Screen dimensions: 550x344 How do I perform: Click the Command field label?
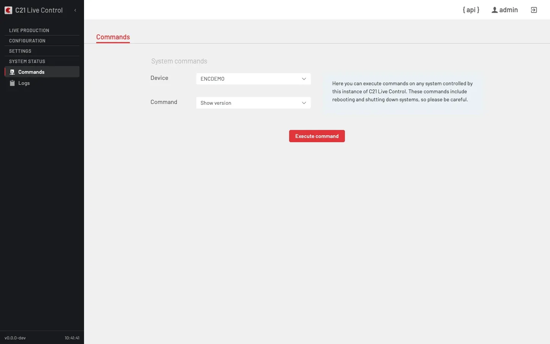164,102
